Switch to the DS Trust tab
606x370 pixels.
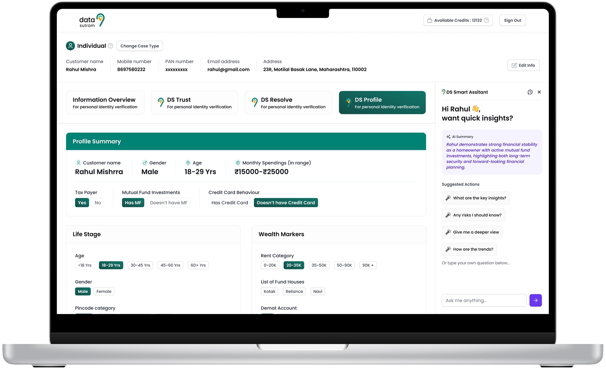tap(194, 103)
